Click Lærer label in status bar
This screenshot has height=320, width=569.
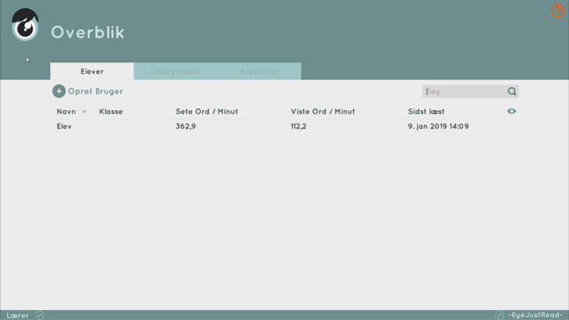[18, 316]
